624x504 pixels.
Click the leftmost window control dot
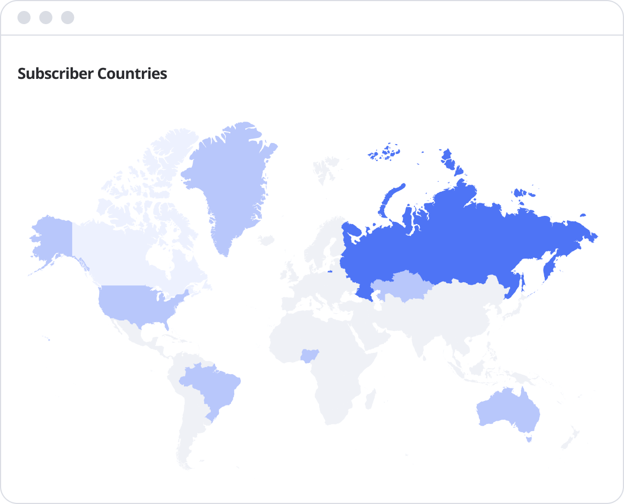tap(24, 18)
